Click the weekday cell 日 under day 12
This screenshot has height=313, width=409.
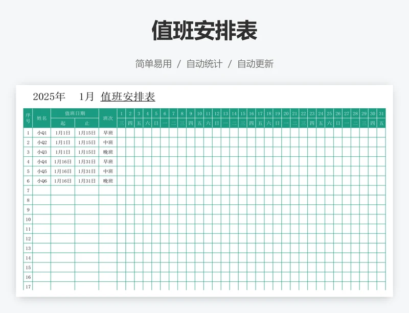pyautogui.click(x=217, y=123)
